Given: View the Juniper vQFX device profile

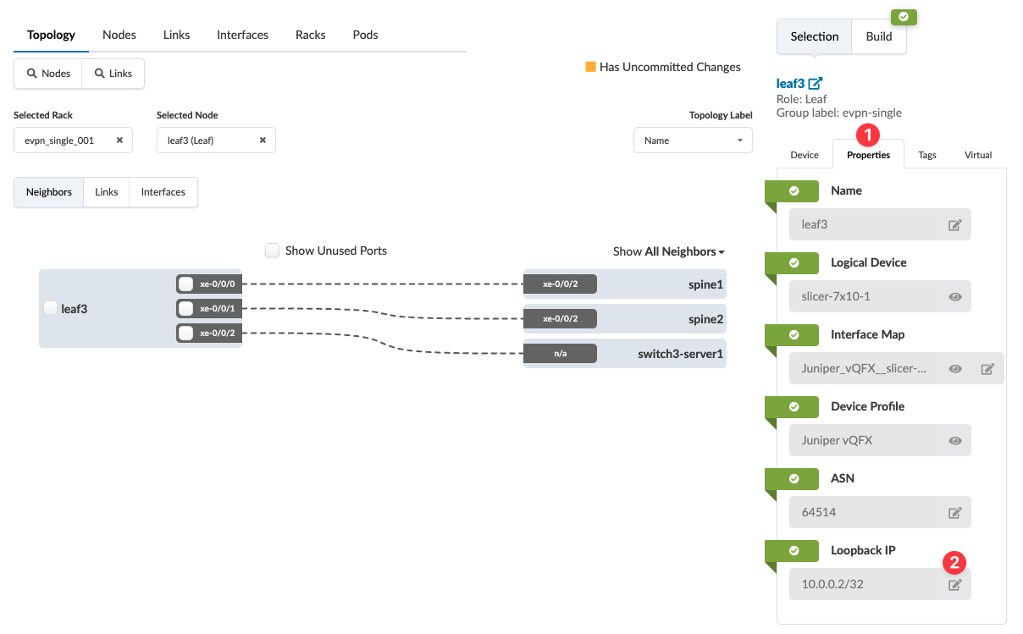Looking at the screenshot, I should click(x=954, y=441).
